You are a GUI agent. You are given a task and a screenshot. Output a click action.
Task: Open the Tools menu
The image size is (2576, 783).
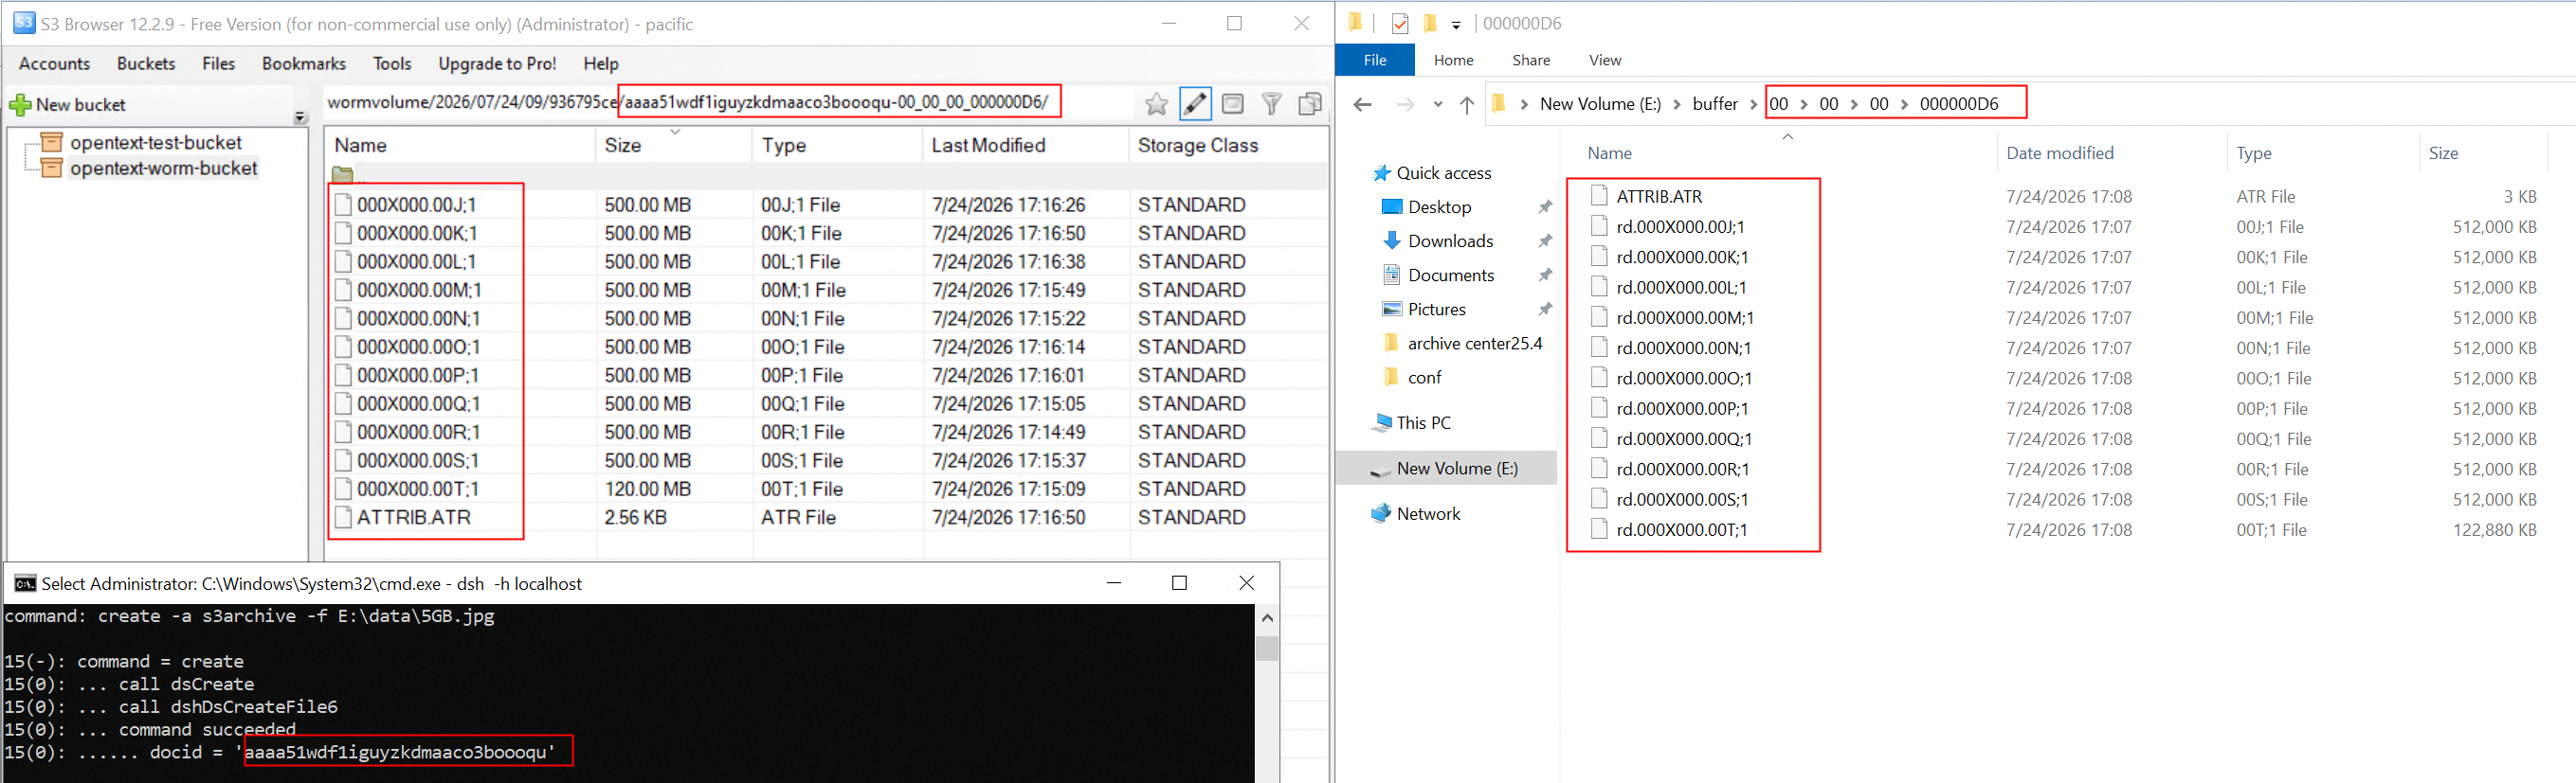(x=392, y=64)
